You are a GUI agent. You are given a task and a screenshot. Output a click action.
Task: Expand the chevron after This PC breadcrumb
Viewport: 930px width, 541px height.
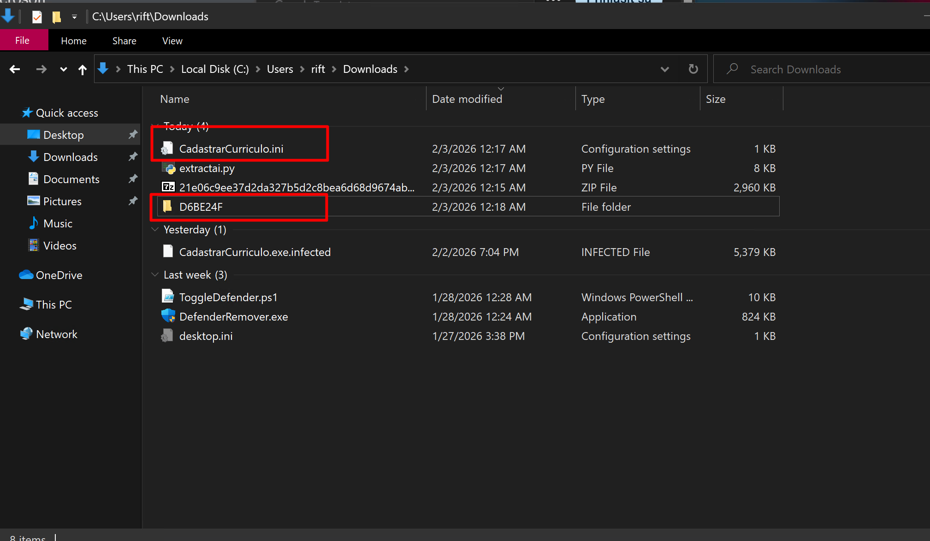coord(172,69)
